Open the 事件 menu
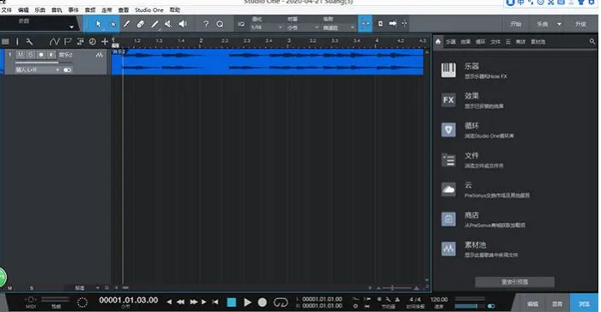601x312 pixels. (x=73, y=10)
